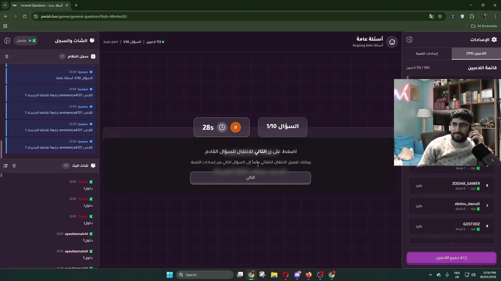Collapse the chat and log panel
501x281 pixels.
click(7, 41)
